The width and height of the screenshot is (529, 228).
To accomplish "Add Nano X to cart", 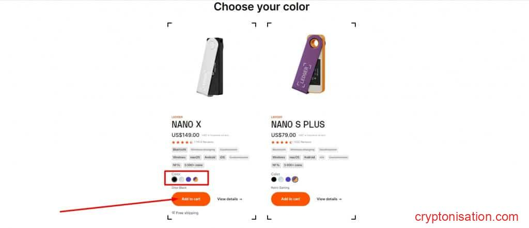I will [191, 199].
